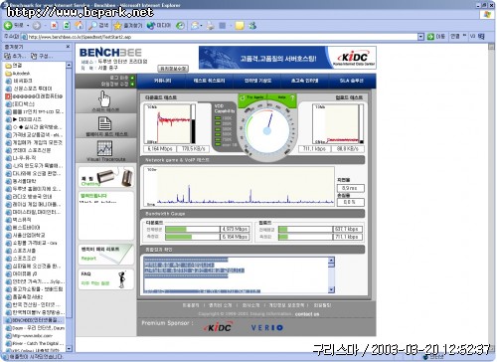The height and width of the screenshot is (362, 497).
Task: Go back with the IE Back arrow
Action: coord(8,25)
